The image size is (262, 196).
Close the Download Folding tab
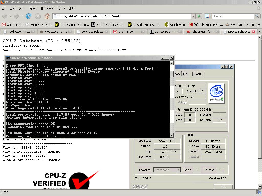tap(107, 32)
